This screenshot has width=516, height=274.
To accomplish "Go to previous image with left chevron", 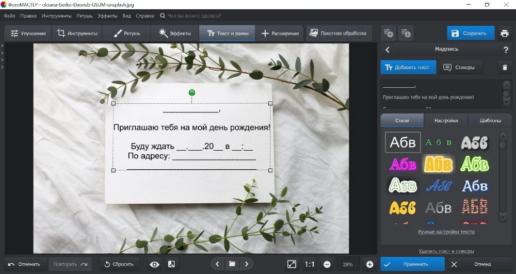I will [217, 264].
